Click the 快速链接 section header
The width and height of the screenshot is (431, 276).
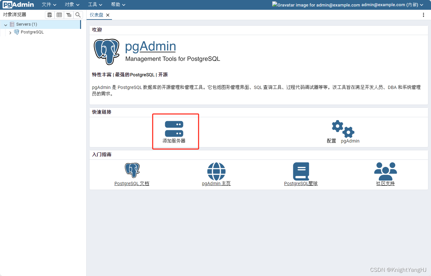(x=102, y=112)
